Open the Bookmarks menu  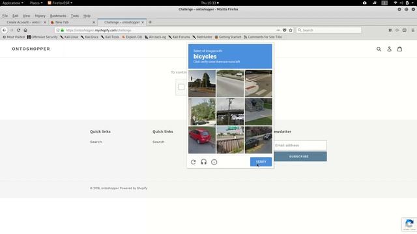click(58, 16)
